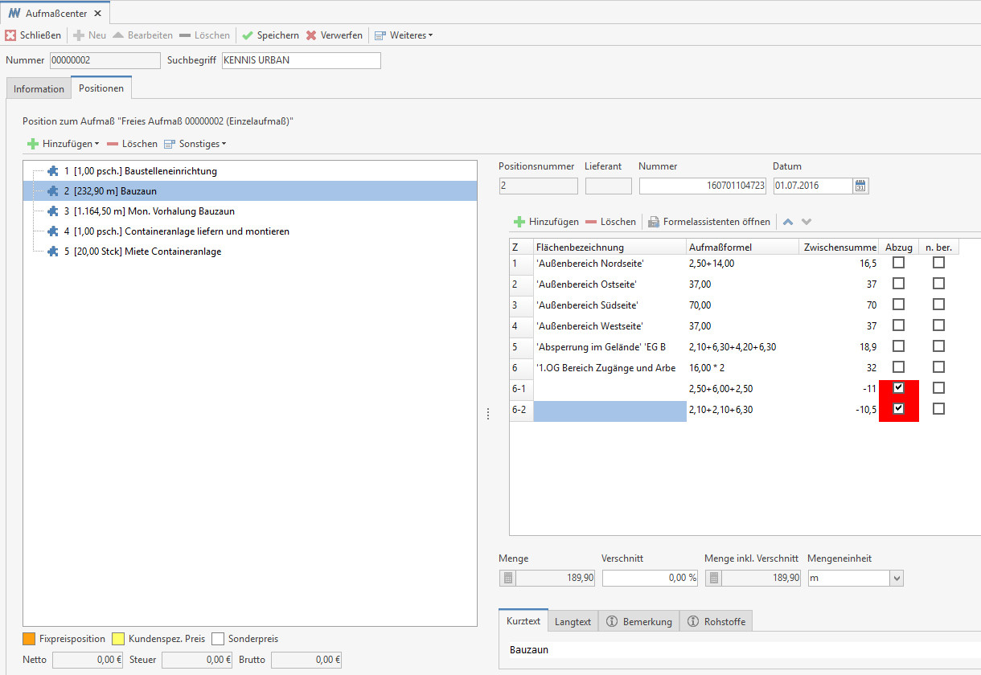
Task: Click the Löschen button above the position list
Action: point(132,143)
